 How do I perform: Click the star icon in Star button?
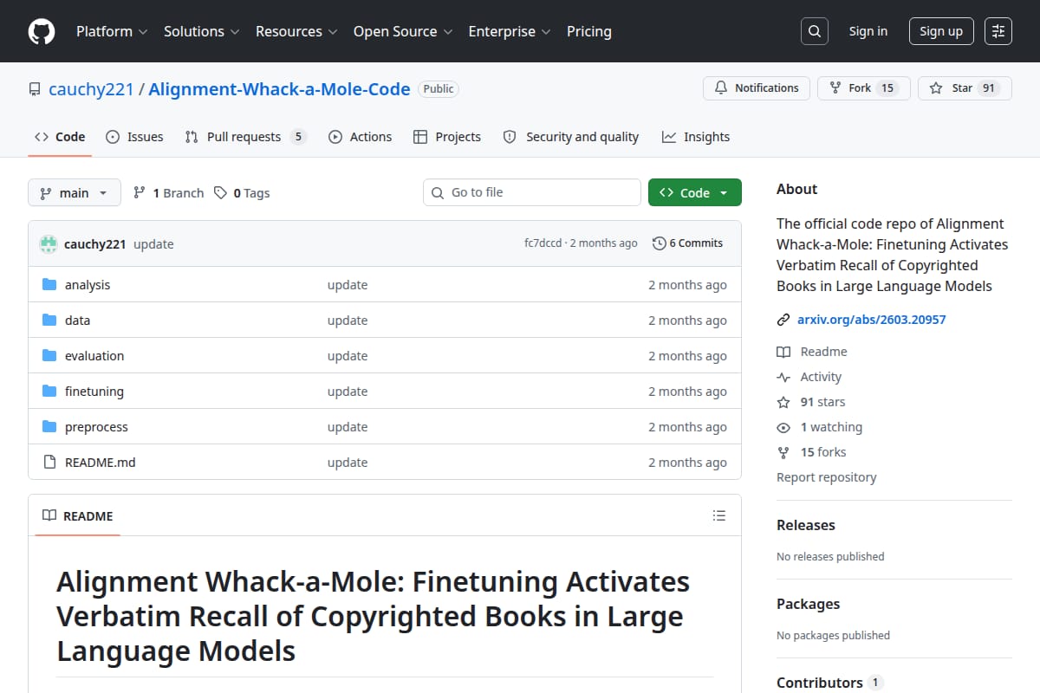(936, 88)
